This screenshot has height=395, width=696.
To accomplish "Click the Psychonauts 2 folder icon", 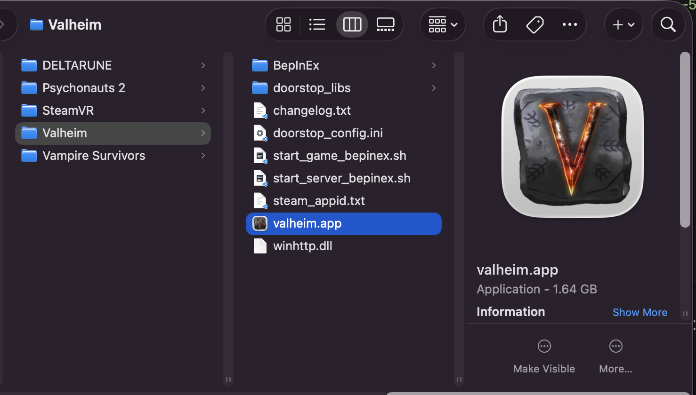I will [x=29, y=88].
